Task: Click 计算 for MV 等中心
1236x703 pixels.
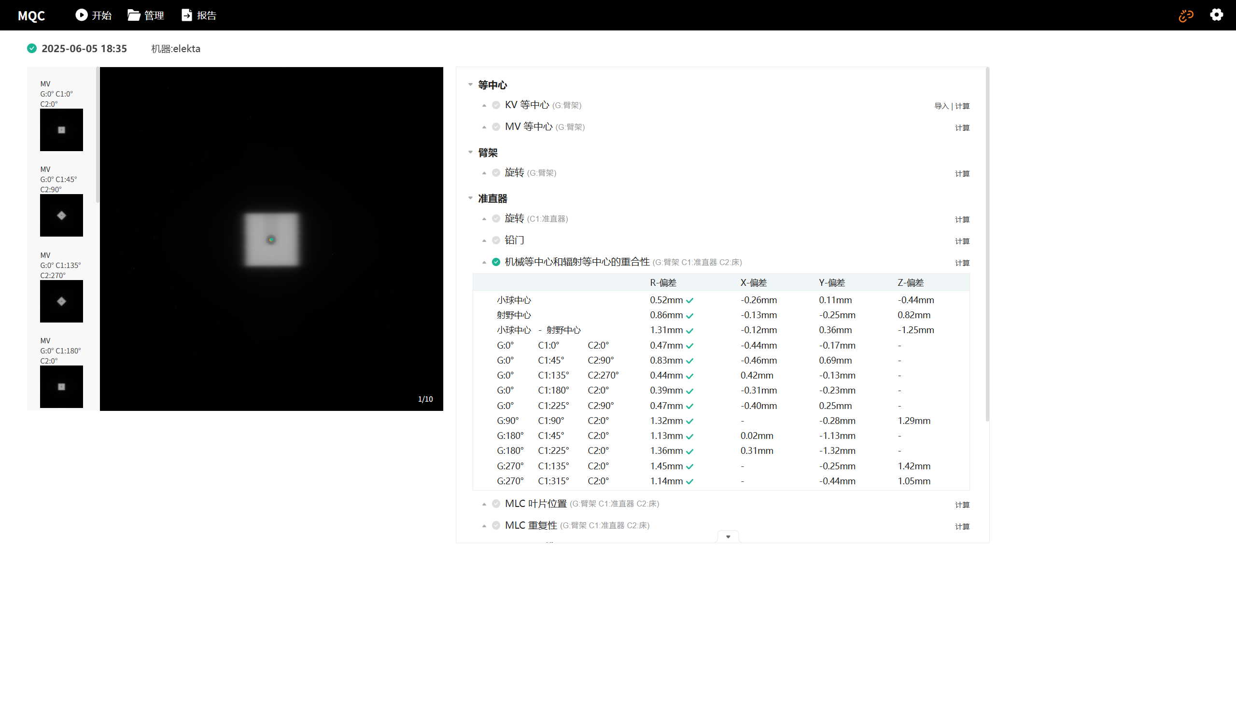Action: [x=962, y=128]
